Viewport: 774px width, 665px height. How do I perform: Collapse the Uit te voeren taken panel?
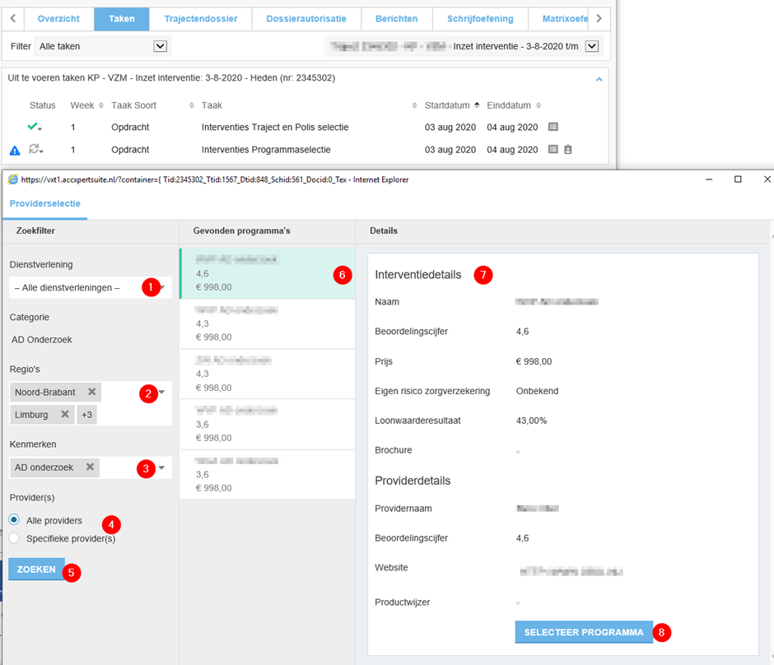coord(599,79)
